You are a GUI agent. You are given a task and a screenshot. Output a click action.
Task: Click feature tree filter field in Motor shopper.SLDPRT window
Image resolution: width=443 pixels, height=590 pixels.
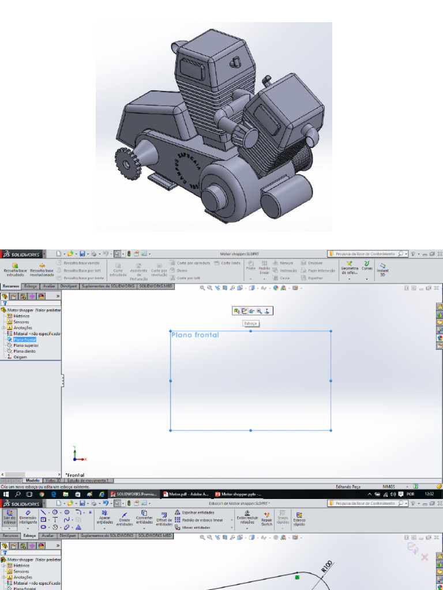pyautogui.click(x=32, y=303)
